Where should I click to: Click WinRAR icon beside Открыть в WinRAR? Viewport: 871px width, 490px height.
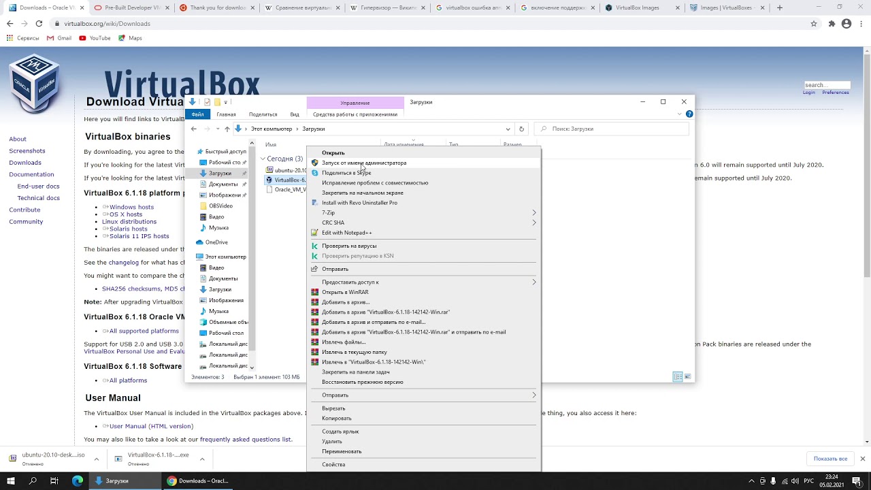tap(314, 292)
